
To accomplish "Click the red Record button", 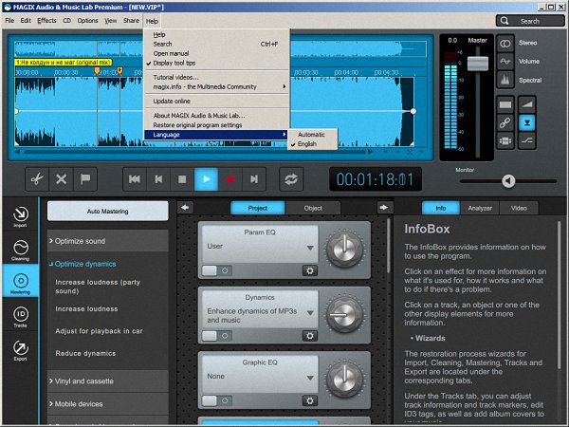I will [229, 178].
